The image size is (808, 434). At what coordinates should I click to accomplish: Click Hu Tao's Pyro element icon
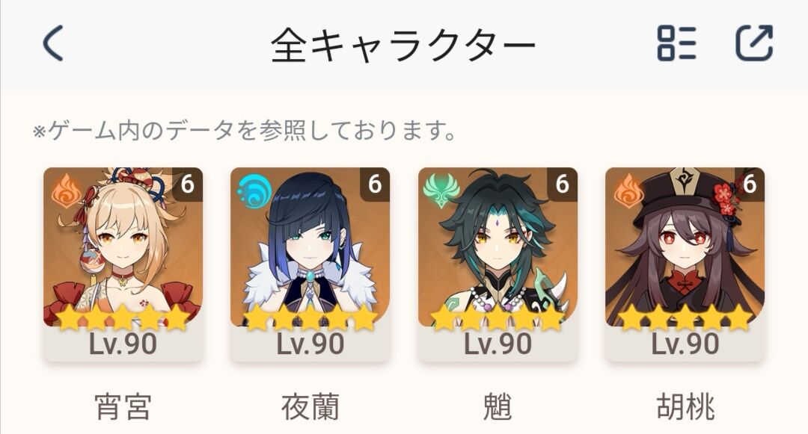[628, 190]
